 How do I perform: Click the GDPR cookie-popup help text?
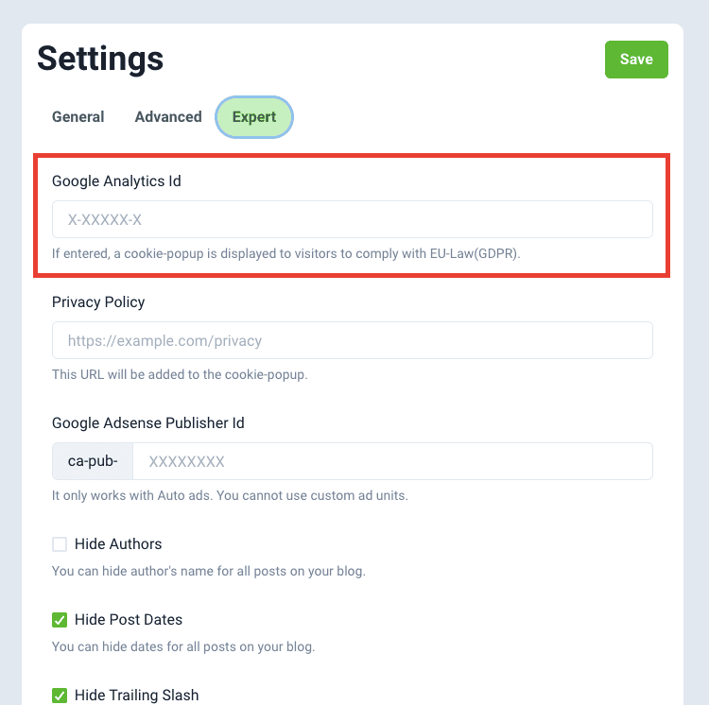click(286, 253)
